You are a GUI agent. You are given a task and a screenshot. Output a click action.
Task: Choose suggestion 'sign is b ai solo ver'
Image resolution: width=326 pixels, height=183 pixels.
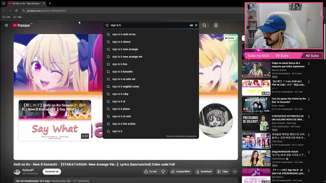pyautogui.click(x=151, y=79)
